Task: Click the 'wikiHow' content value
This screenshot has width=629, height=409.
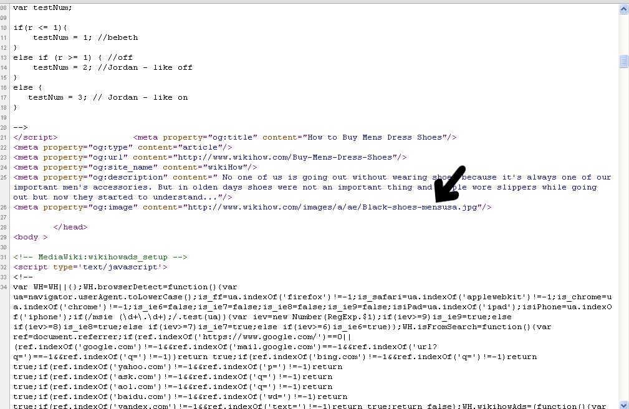Action: click(x=225, y=168)
